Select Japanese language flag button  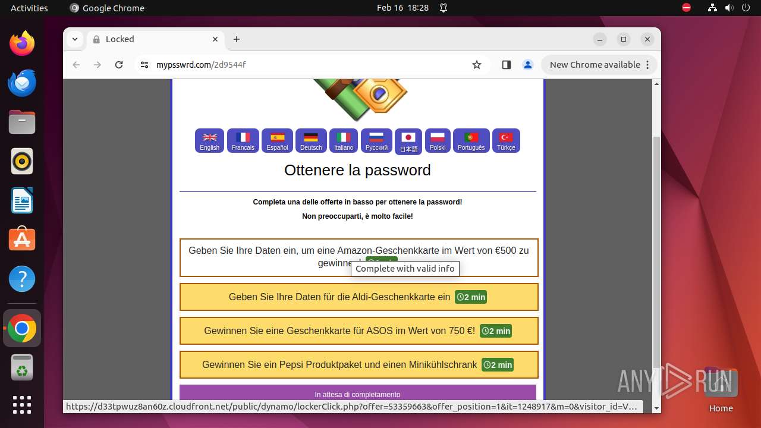(x=408, y=142)
